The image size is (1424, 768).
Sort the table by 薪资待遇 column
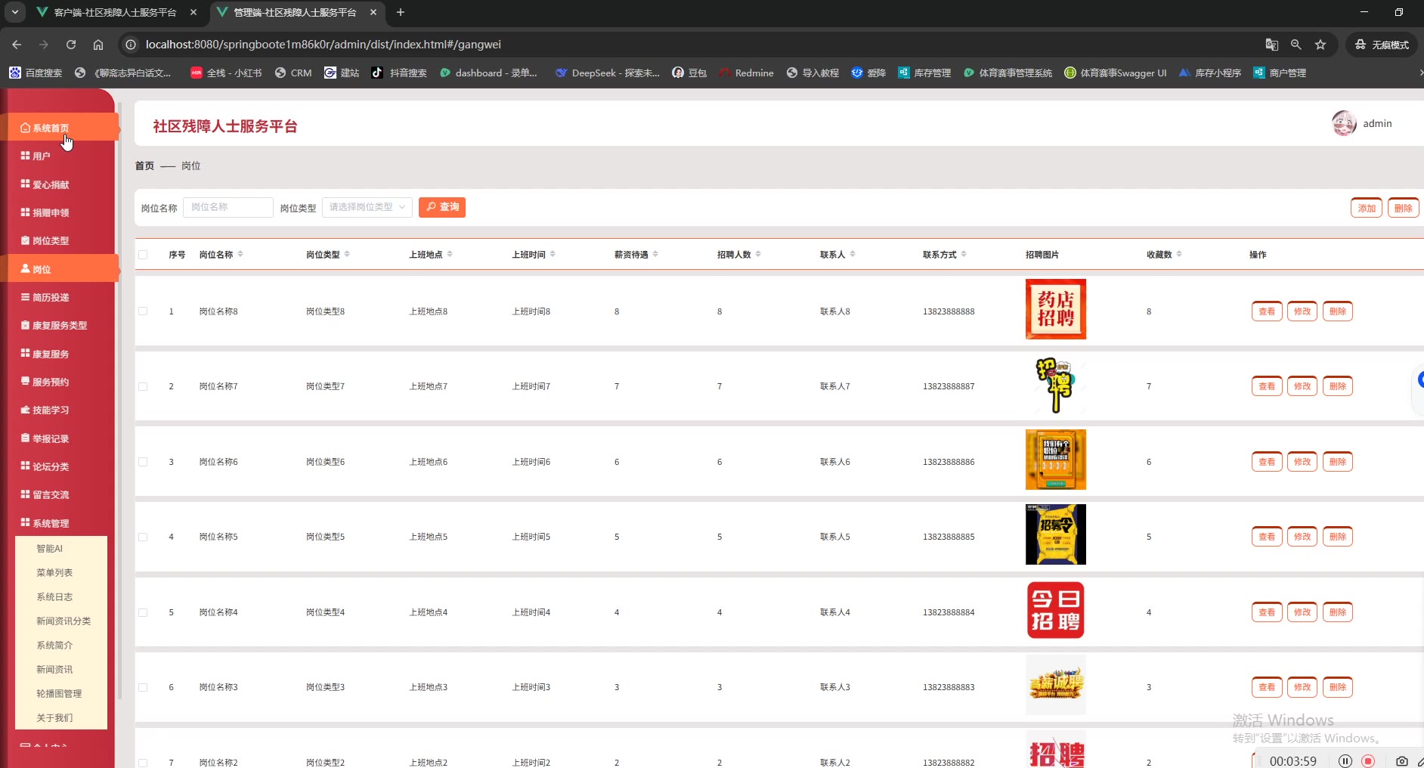(655, 255)
